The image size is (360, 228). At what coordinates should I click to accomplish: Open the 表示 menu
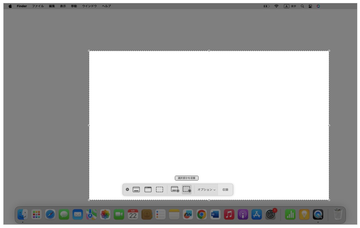(63, 6)
